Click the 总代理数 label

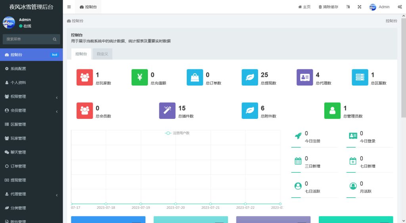coord(324,83)
